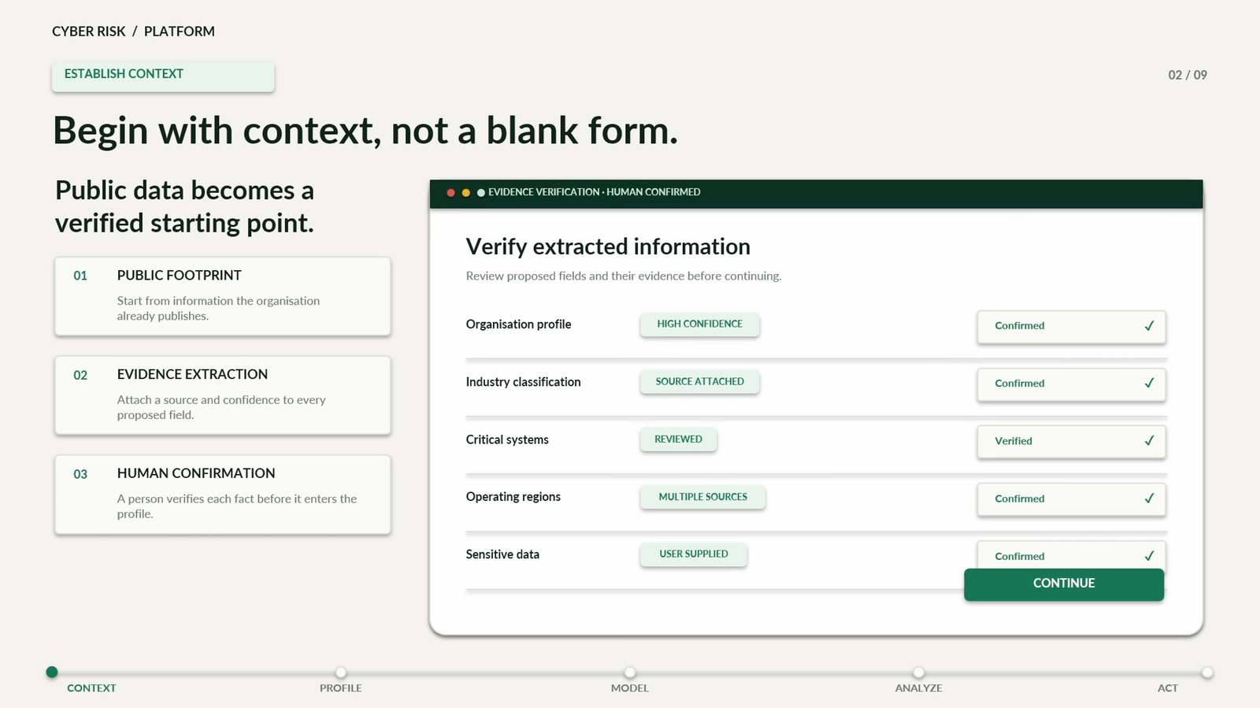Click the Organisation profile field label
The width and height of the screenshot is (1260, 708).
pos(518,324)
